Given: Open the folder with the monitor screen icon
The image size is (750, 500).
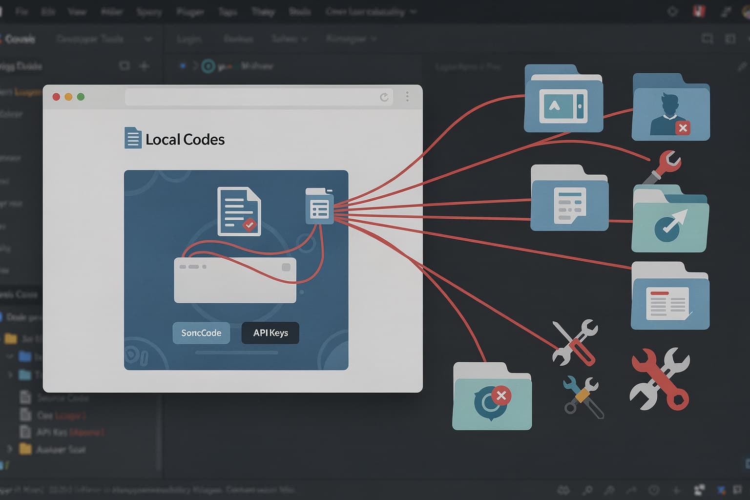Looking at the screenshot, I should [563, 99].
